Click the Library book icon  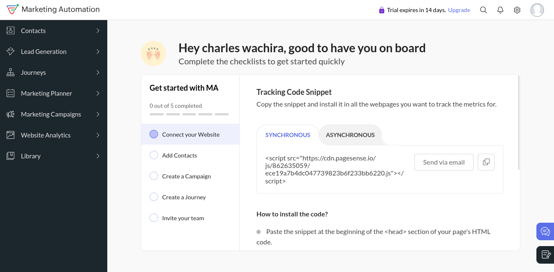10,156
